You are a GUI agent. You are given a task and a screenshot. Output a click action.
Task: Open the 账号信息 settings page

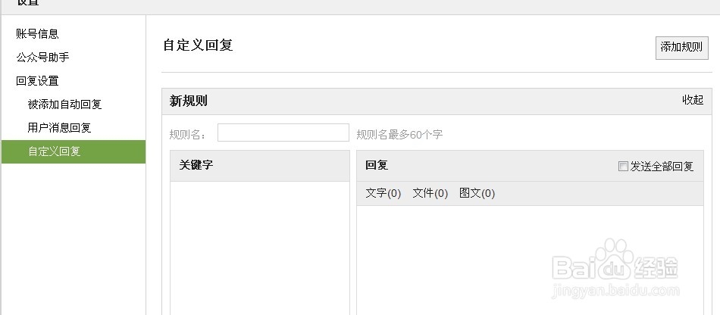[x=37, y=33]
